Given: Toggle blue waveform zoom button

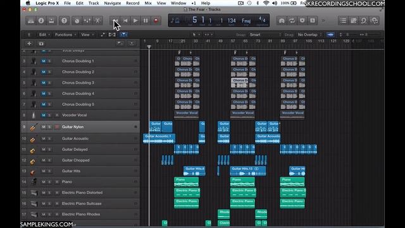Looking at the screenshot, I should click(330, 34).
